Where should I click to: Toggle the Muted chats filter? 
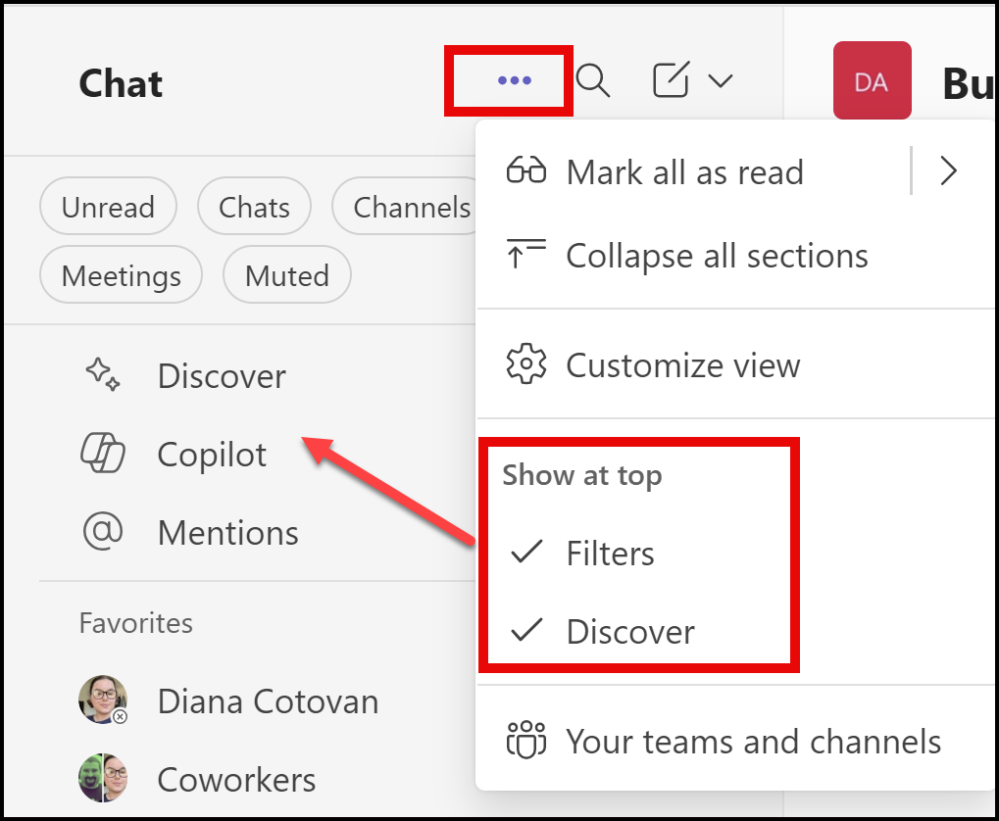point(286,275)
